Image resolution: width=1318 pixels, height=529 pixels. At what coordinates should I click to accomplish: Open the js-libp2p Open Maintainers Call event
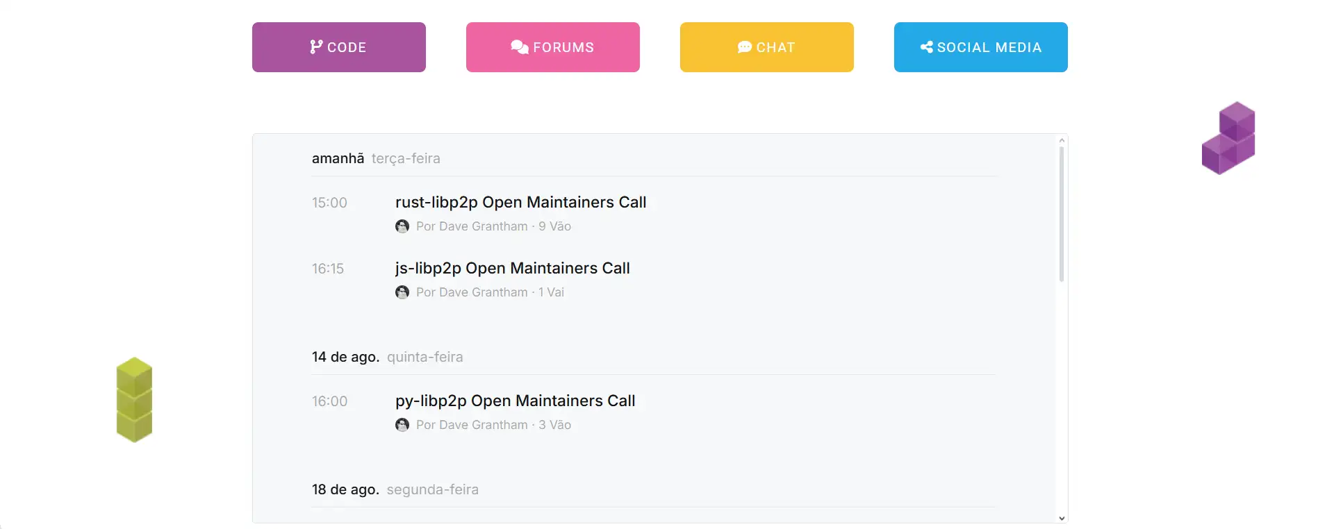click(x=512, y=268)
